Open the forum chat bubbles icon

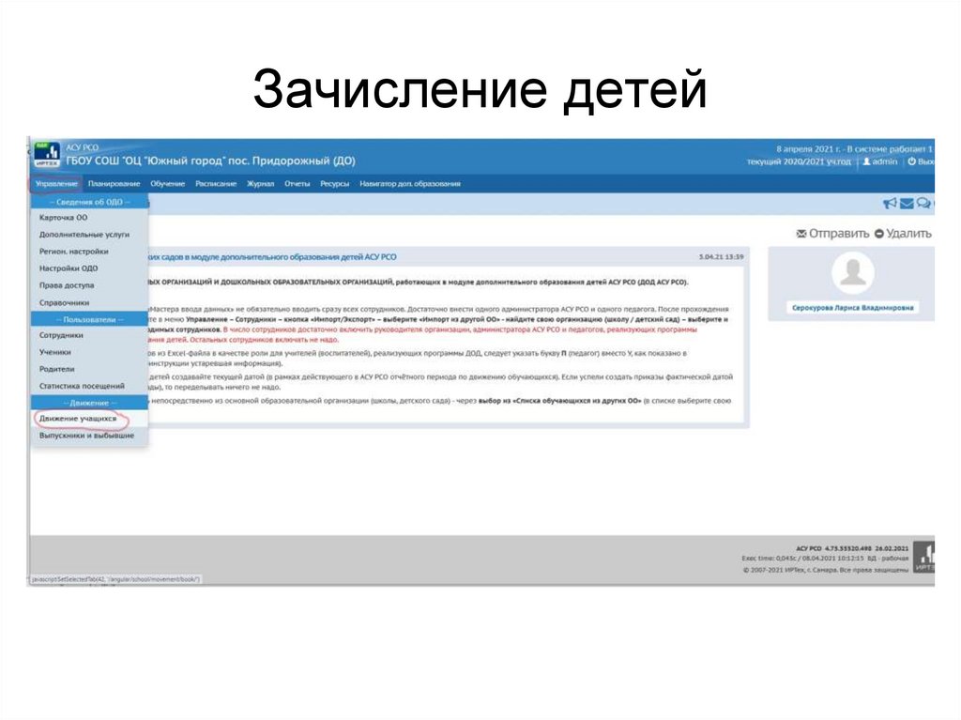point(923,203)
